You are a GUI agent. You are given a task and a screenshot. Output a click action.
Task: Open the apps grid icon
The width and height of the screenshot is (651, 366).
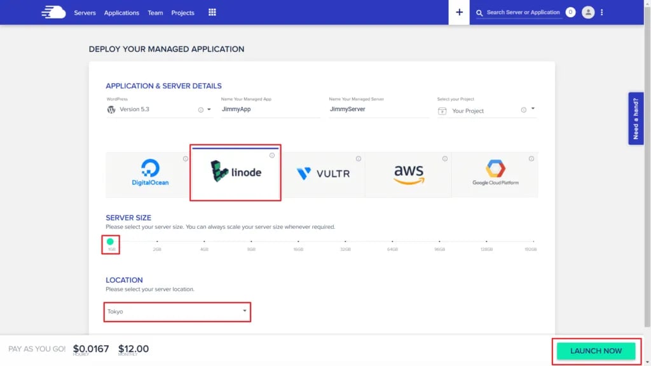[212, 13]
